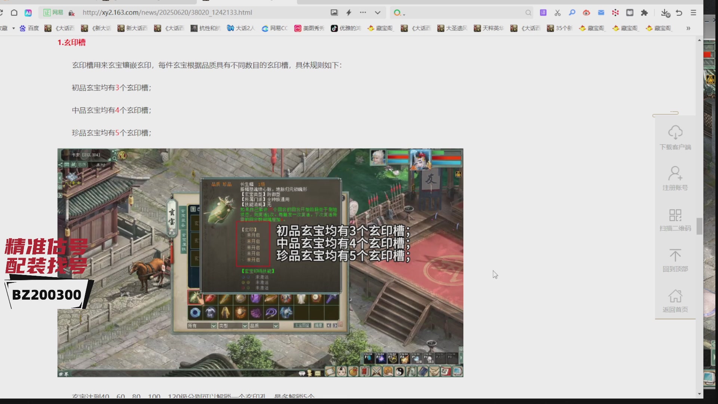Open the 天粹英华 bookmark
This screenshot has width=718, height=404.
[x=489, y=28]
